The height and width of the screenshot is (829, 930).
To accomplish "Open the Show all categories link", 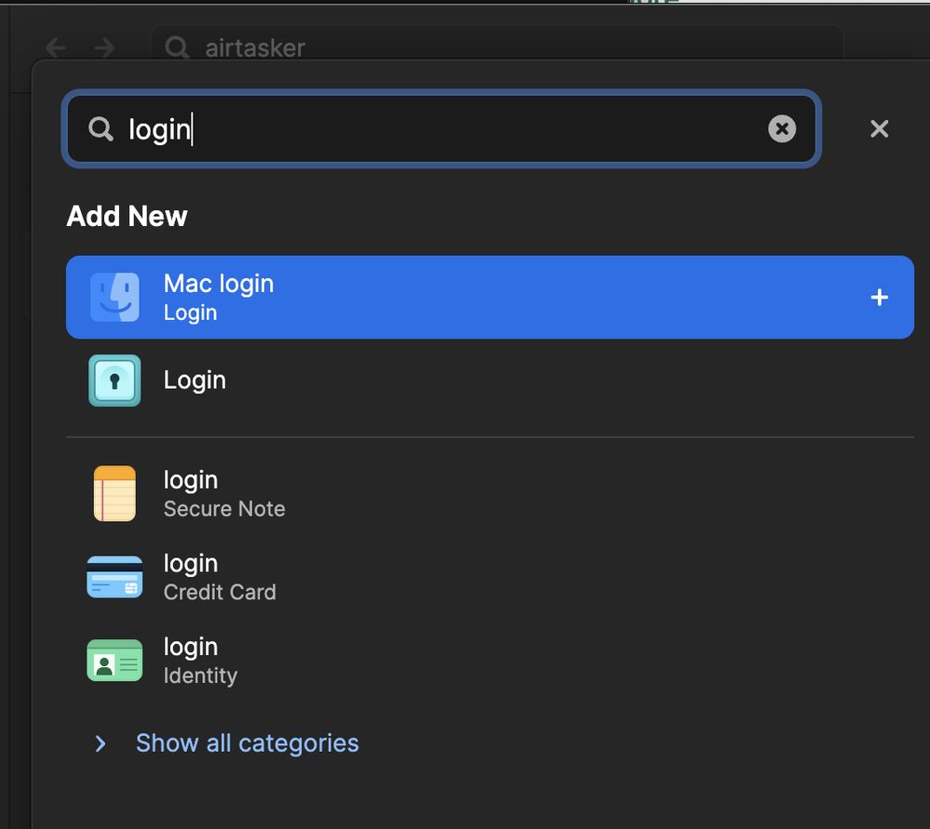I will click(x=247, y=743).
